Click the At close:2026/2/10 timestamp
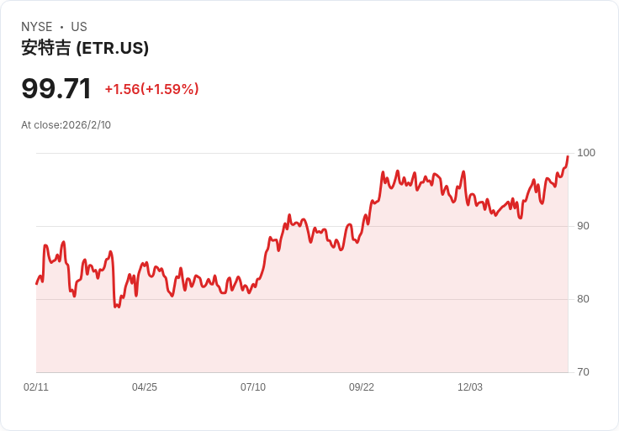Image resolution: width=619 pixels, height=431 pixels. click(x=66, y=125)
